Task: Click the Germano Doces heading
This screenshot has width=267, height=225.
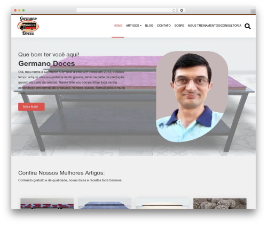Action: point(46,63)
